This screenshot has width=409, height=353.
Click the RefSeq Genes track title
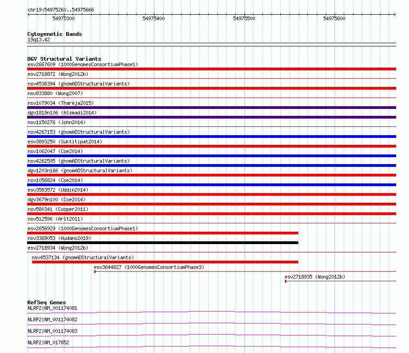point(46,302)
